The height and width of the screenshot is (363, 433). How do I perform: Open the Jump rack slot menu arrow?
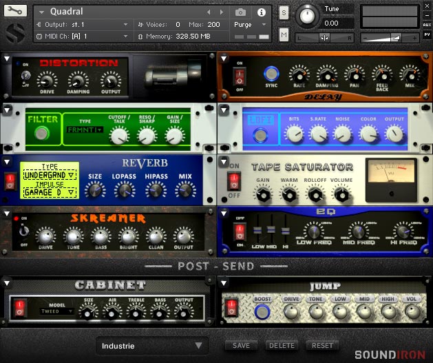click(x=224, y=283)
